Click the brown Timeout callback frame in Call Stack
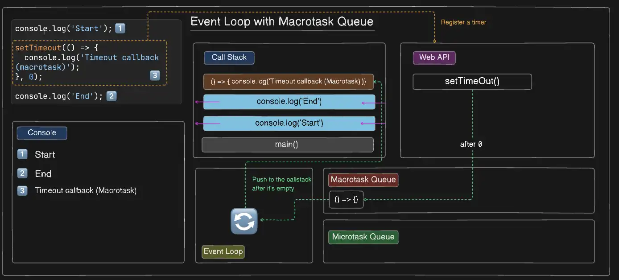This screenshot has width=619, height=280. point(289,82)
